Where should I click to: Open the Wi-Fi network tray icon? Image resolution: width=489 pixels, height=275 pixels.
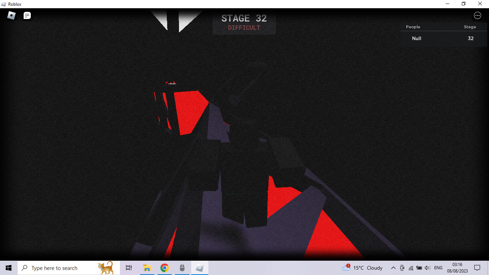pyautogui.click(x=411, y=268)
